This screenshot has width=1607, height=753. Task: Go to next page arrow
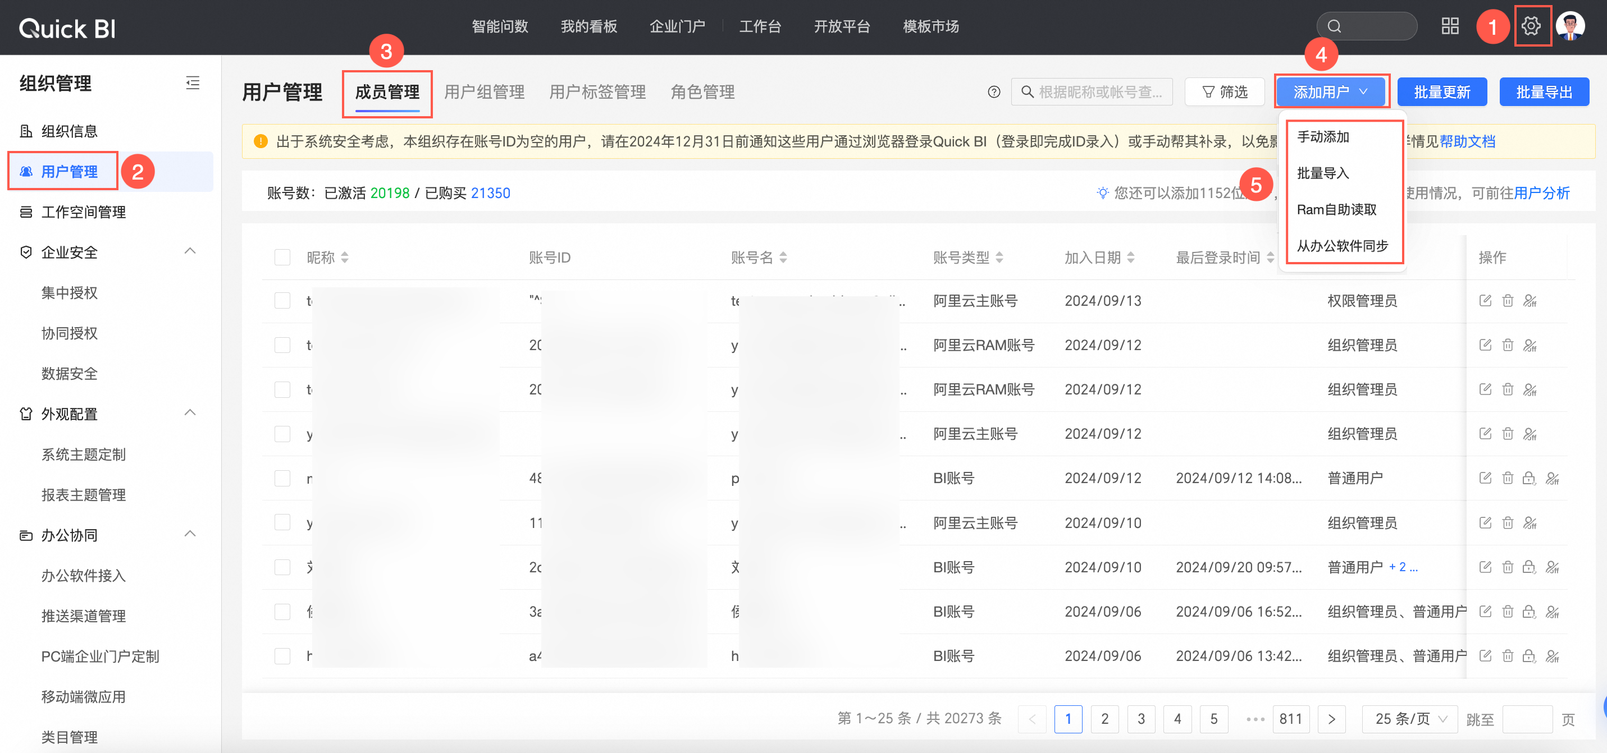pyautogui.click(x=1331, y=719)
